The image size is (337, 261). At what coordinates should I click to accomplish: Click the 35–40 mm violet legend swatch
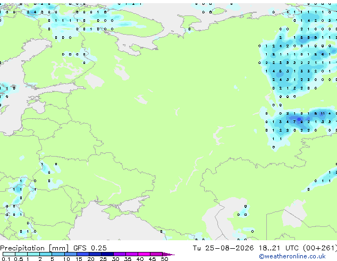click(x=131, y=254)
